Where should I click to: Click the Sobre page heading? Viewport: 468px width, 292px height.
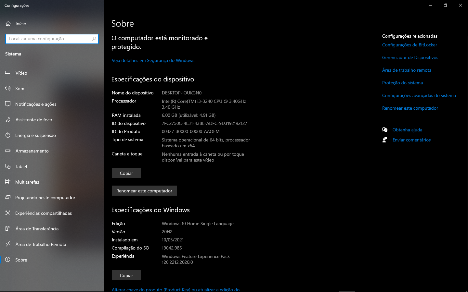click(x=123, y=23)
